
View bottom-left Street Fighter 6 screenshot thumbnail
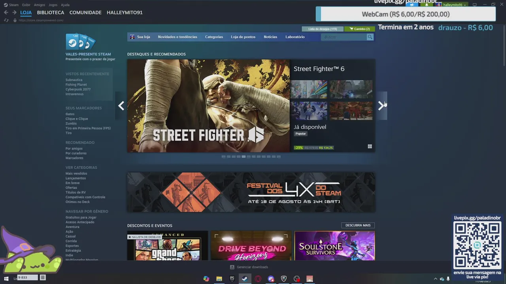[309, 111]
